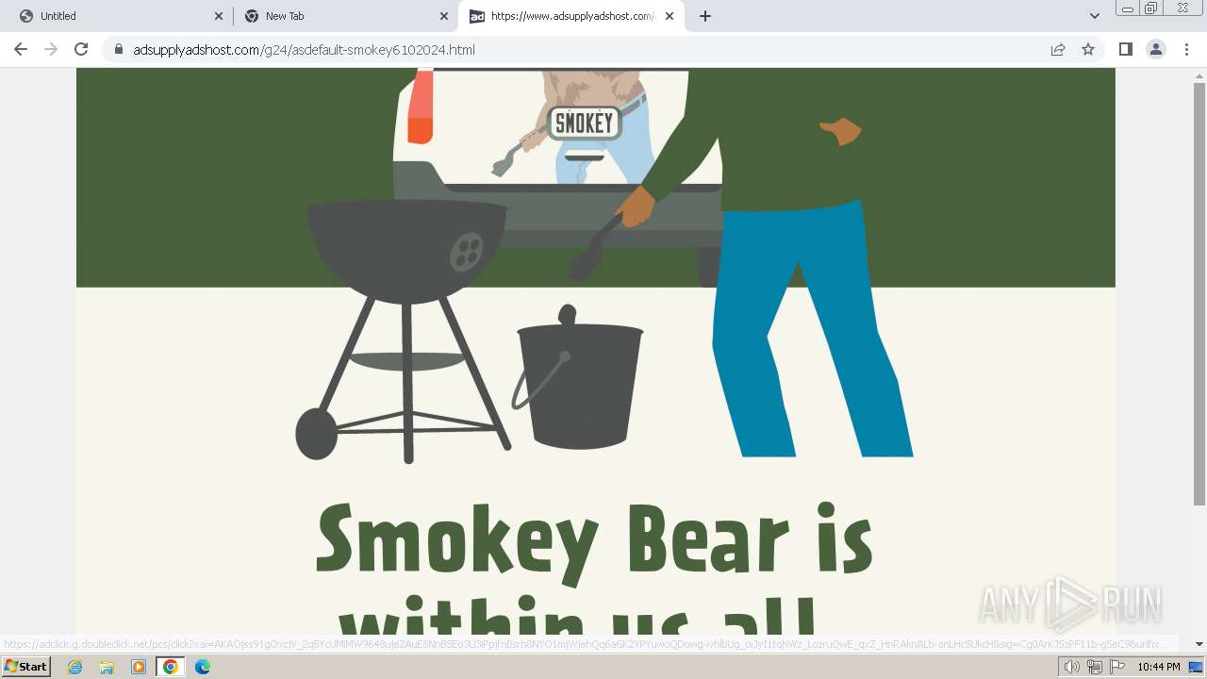Open the Windows Start menu

tap(26, 667)
